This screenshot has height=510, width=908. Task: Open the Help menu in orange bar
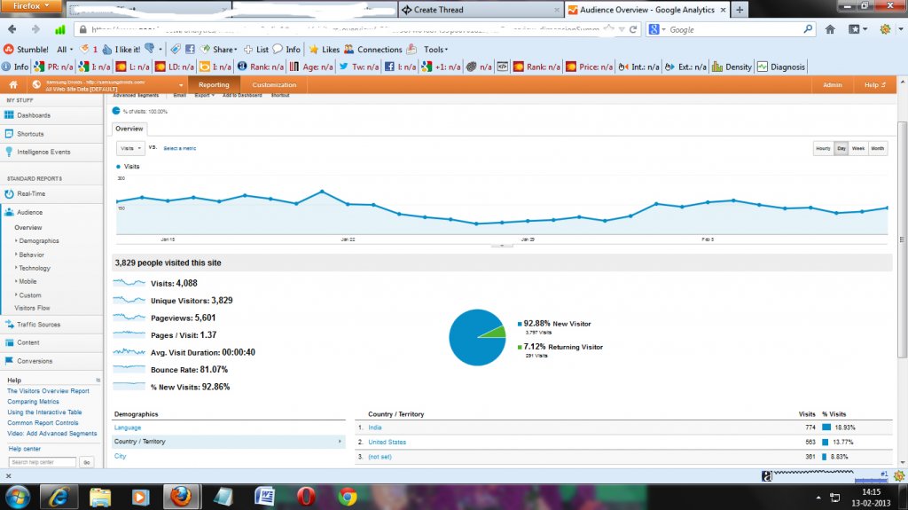coord(874,84)
